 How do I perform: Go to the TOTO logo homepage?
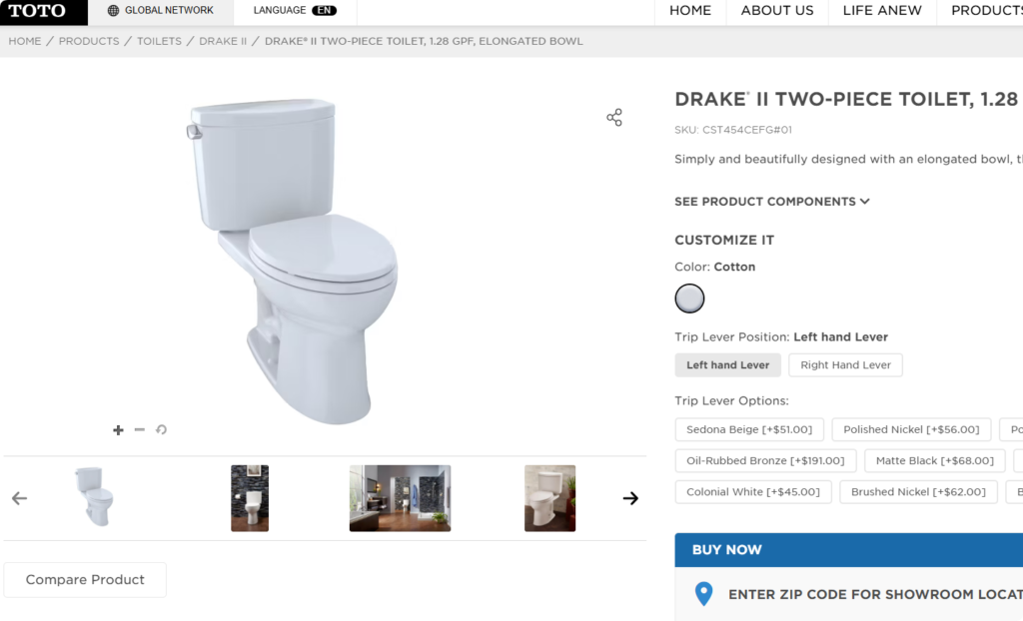pyautogui.click(x=37, y=11)
